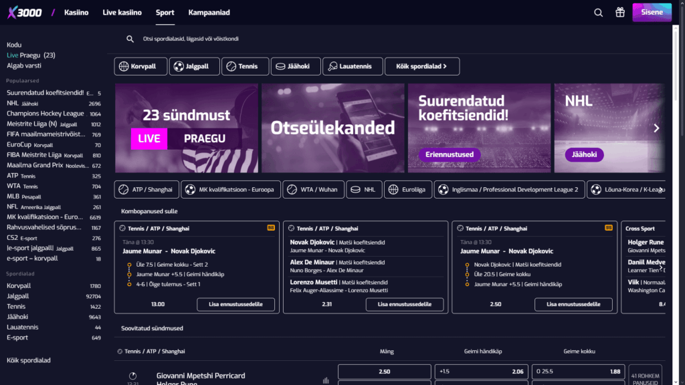Click the gift promotions icon
This screenshot has width=685, height=385.
point(619,12)
